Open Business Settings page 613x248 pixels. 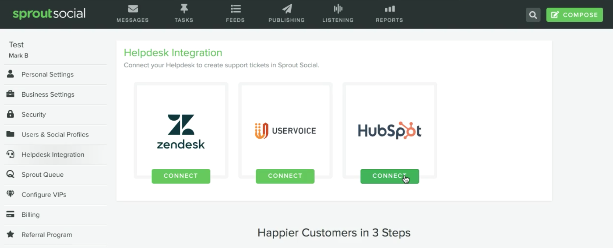coord(55,94)
